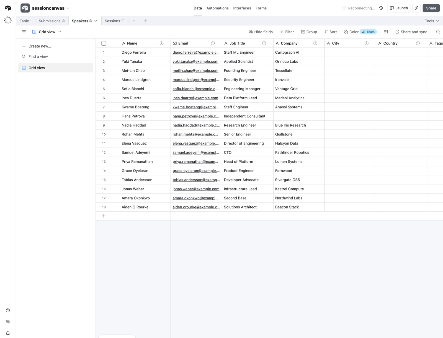
Task: Click row number 12
Action: click(x=104, y=152)
